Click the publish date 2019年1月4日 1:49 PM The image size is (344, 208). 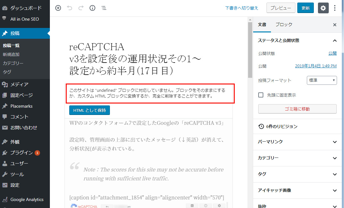click(316, 66)
